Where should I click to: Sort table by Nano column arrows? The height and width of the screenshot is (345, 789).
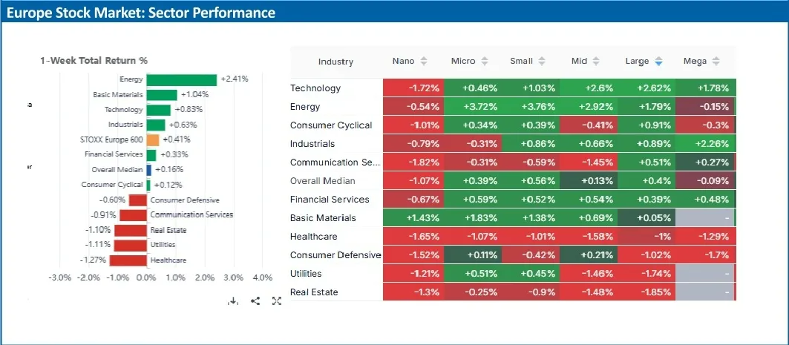[x=424, y=62]
